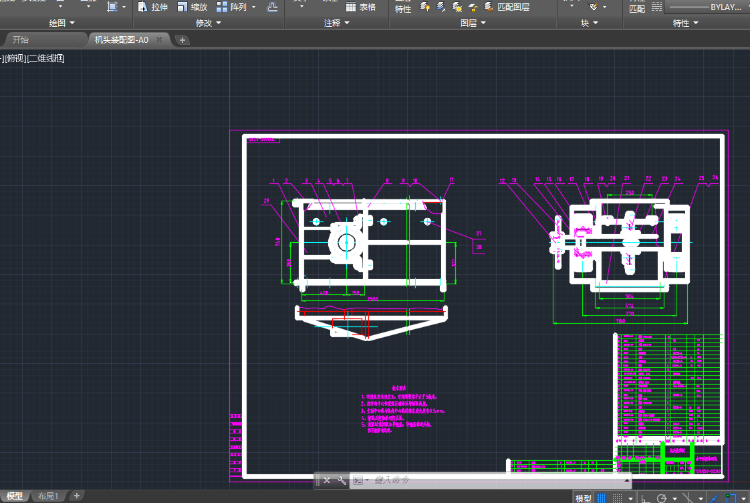The width and height of the screenshot is (750, 503).
Task: Click the 1500 dimension in the drawing
Action: click(x=372, y=298)
